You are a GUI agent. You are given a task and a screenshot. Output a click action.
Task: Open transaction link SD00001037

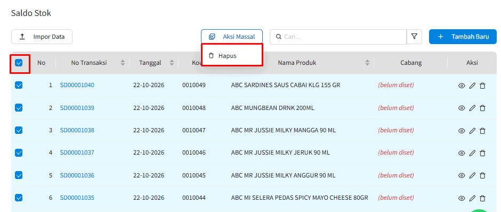(77, 153)
